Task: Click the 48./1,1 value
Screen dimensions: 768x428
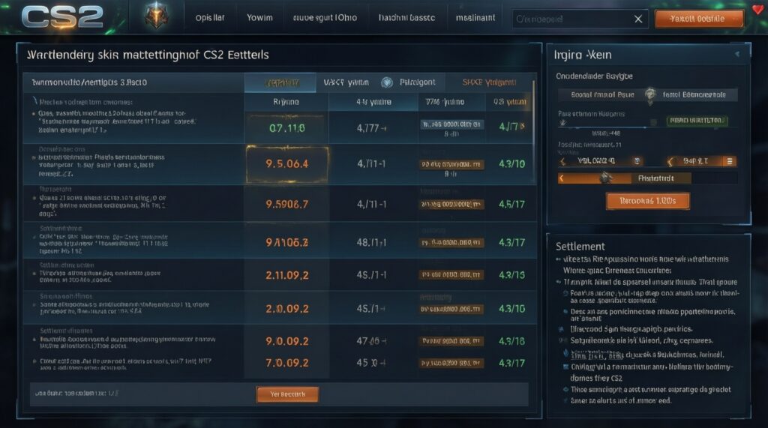Action: (371, 242)
